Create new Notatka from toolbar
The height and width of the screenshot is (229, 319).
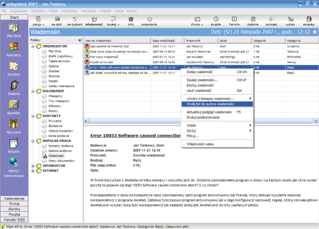pos(309,19)
